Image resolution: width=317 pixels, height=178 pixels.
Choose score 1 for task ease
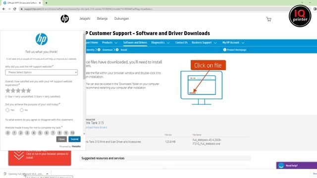pos(14,133)
